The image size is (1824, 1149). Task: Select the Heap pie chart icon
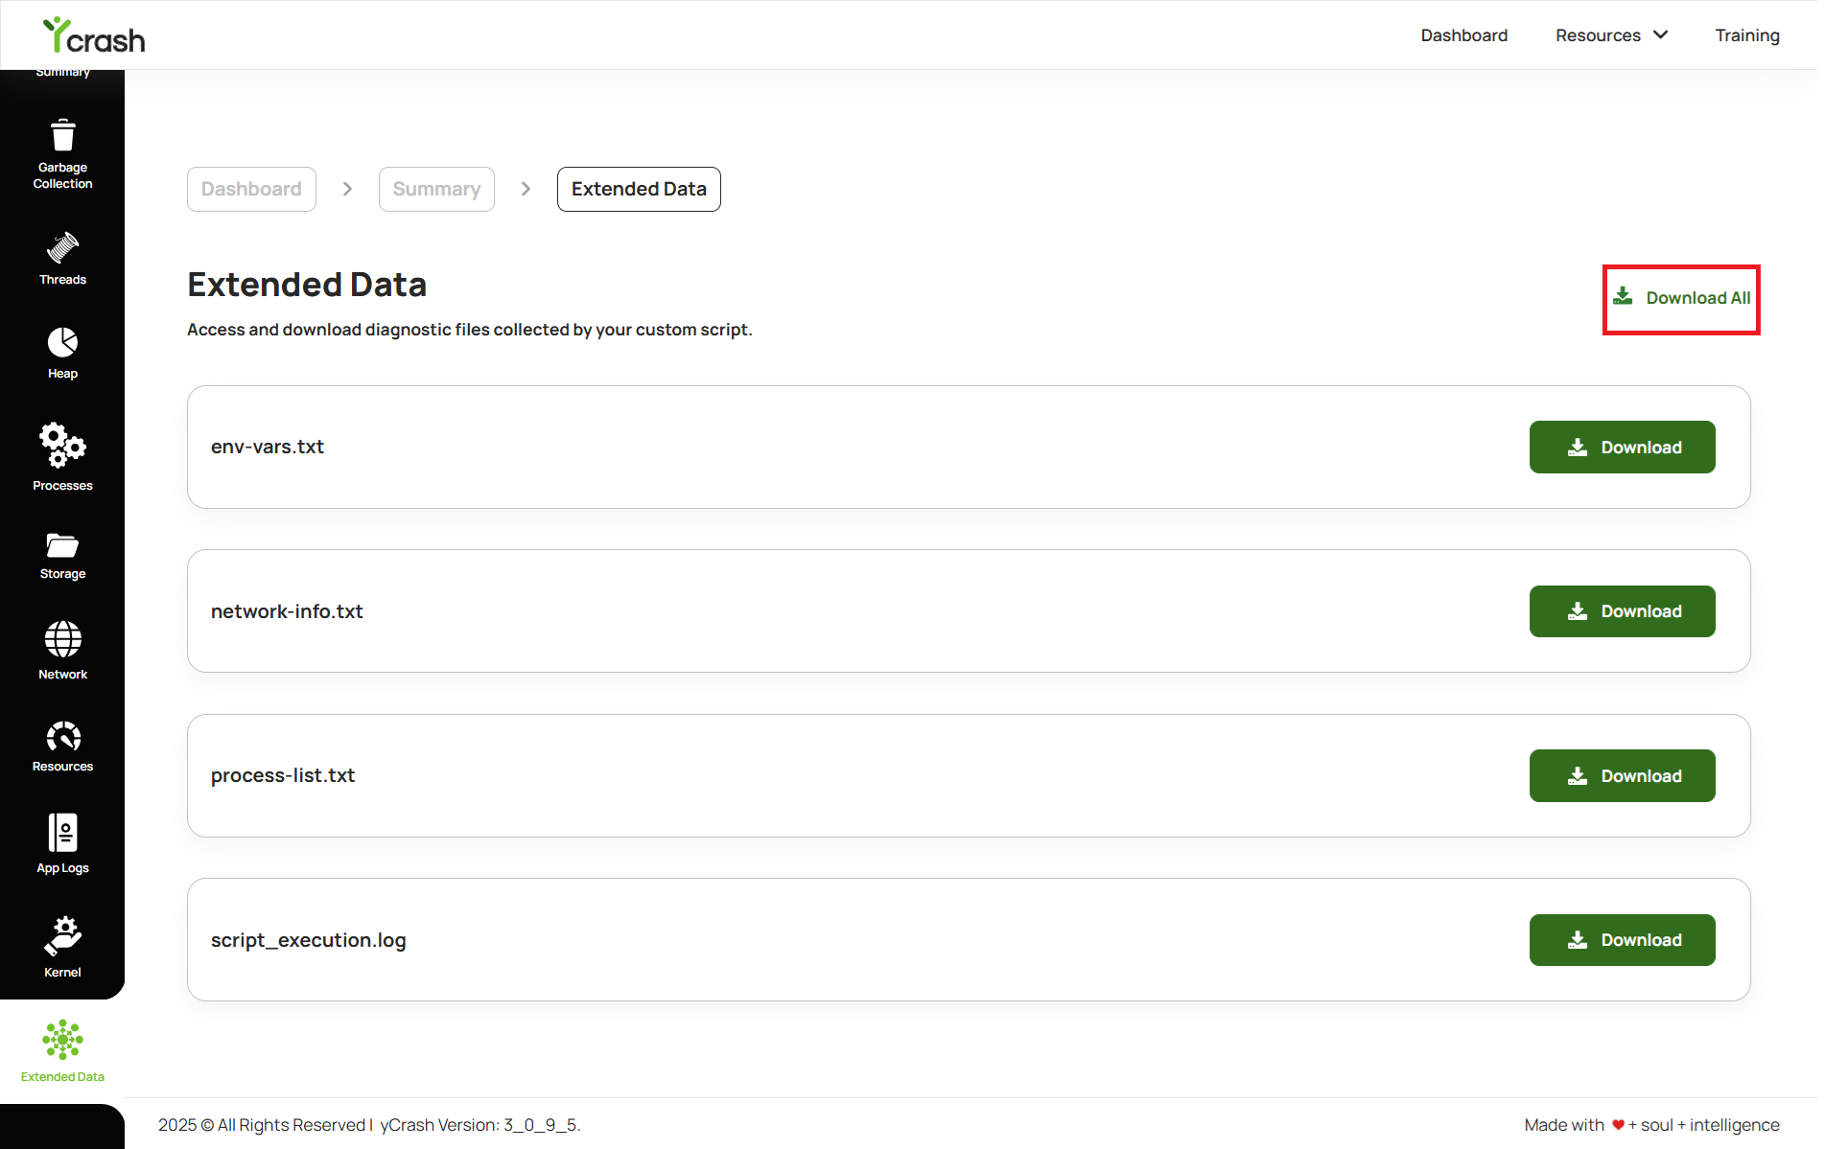pos(62,342)
